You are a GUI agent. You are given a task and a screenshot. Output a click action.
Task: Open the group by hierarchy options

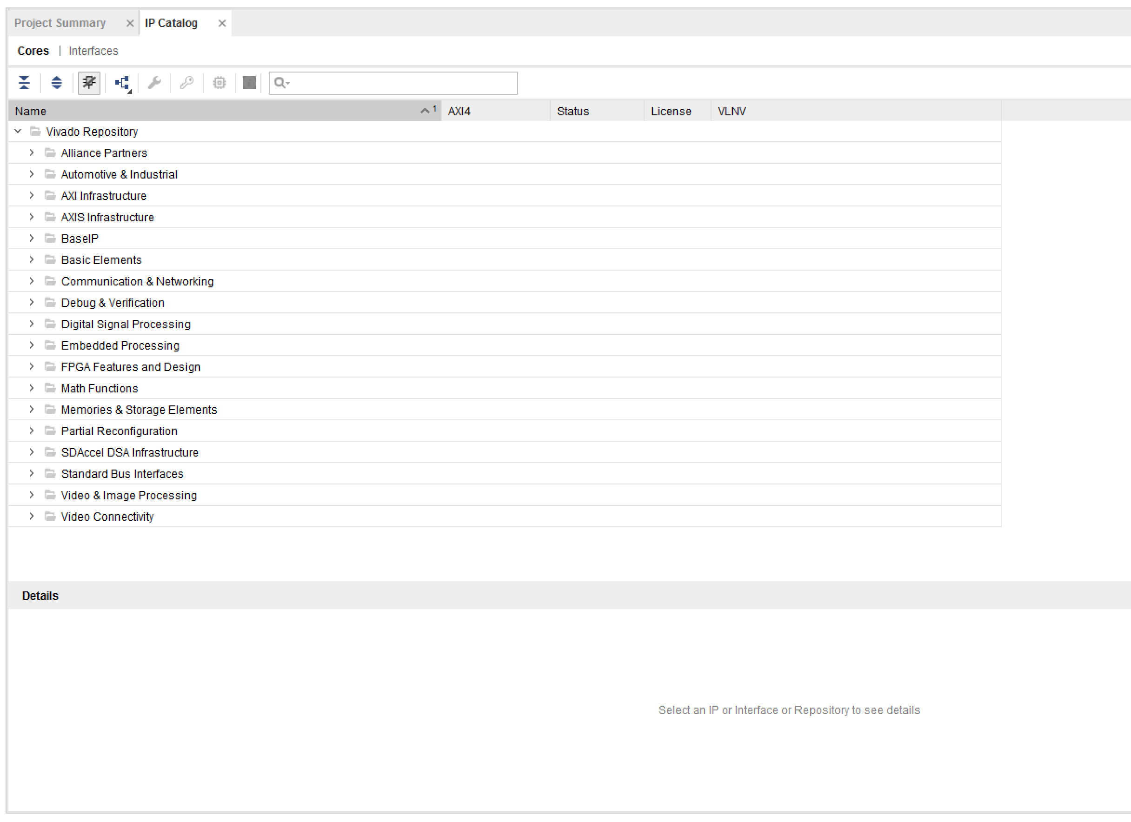coord(123,83)
